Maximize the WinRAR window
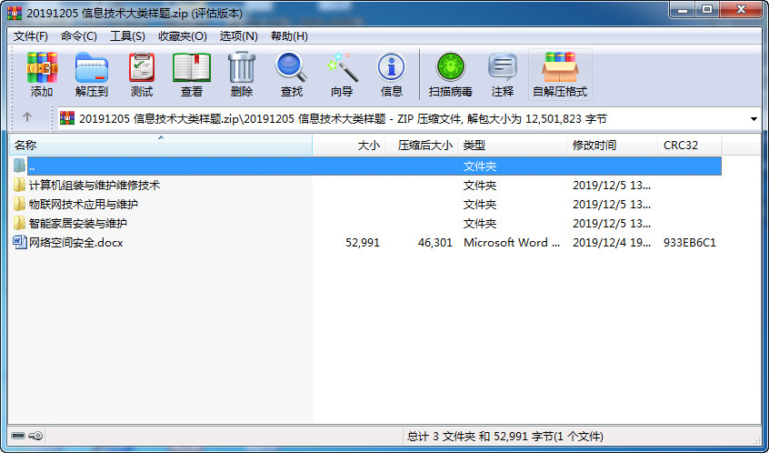This screenshot has width=769, height=453. tap(708, 10)
